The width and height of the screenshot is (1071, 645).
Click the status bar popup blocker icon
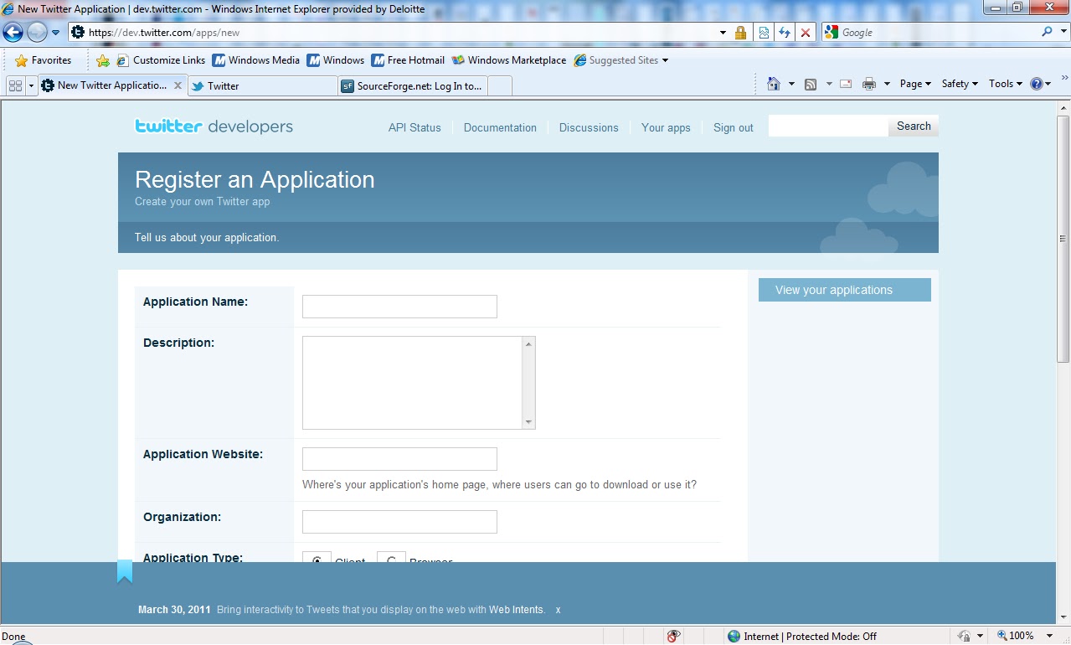[x=674, y=636]
